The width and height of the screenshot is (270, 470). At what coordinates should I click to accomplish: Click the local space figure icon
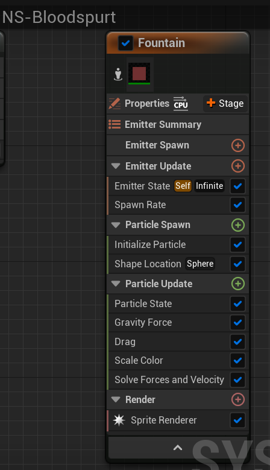tap(118, 74)
